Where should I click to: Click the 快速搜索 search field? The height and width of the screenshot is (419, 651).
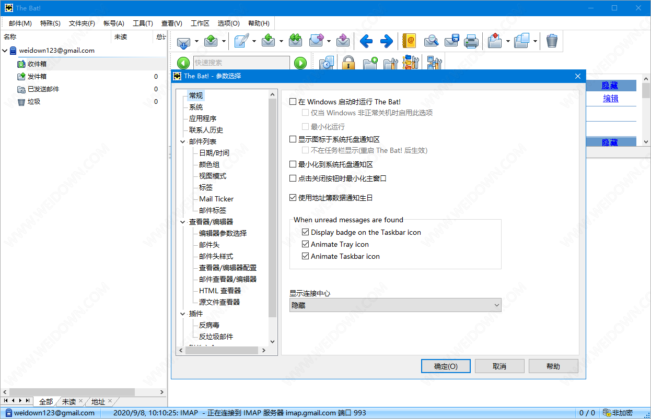[x=241, y=63]
